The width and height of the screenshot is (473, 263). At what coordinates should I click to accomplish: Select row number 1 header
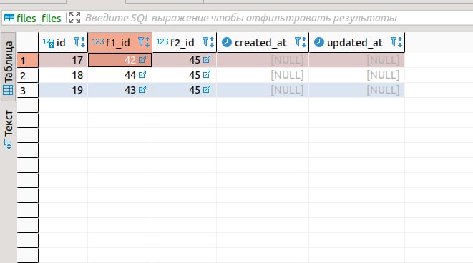[28, 60]
